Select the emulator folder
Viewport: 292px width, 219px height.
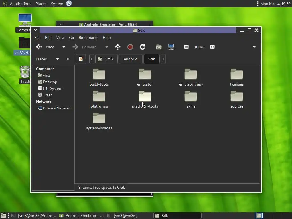(x=145, y=77)
